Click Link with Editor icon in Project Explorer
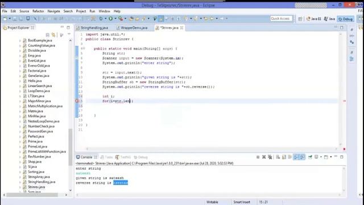Screen dimensions: 364x205 coord(53,35)
